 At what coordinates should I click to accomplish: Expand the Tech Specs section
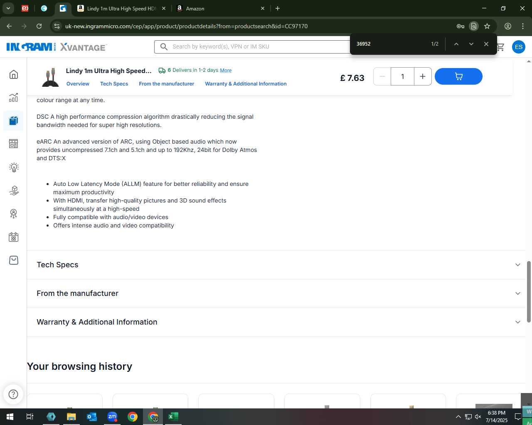[276, 265]
